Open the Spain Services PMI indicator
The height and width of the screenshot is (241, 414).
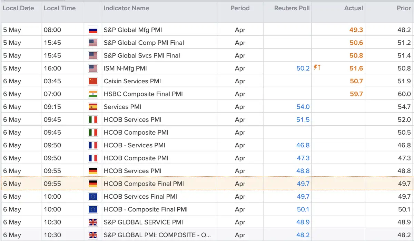(123, 107)
